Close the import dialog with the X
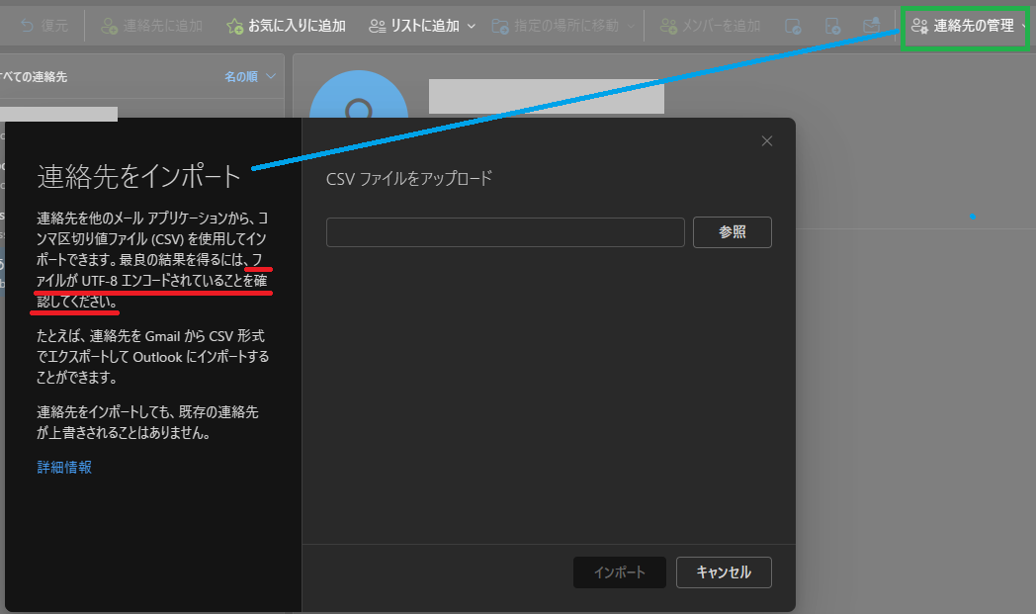1036x614 pixels. (x=767, y=140)
